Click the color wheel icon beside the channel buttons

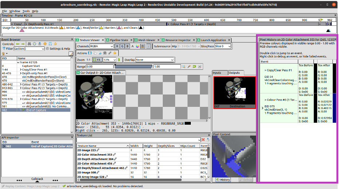(137, 46)
